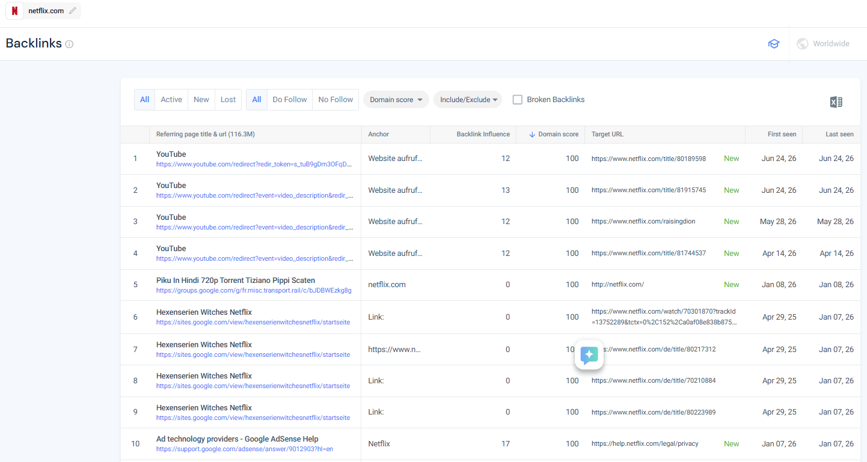Click 'Piku In Hindi 720p Torrent' title
867x462 pixels.
(236, 281)
